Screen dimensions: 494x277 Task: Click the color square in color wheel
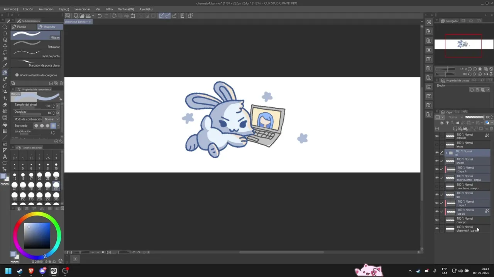tap(37, 235)
